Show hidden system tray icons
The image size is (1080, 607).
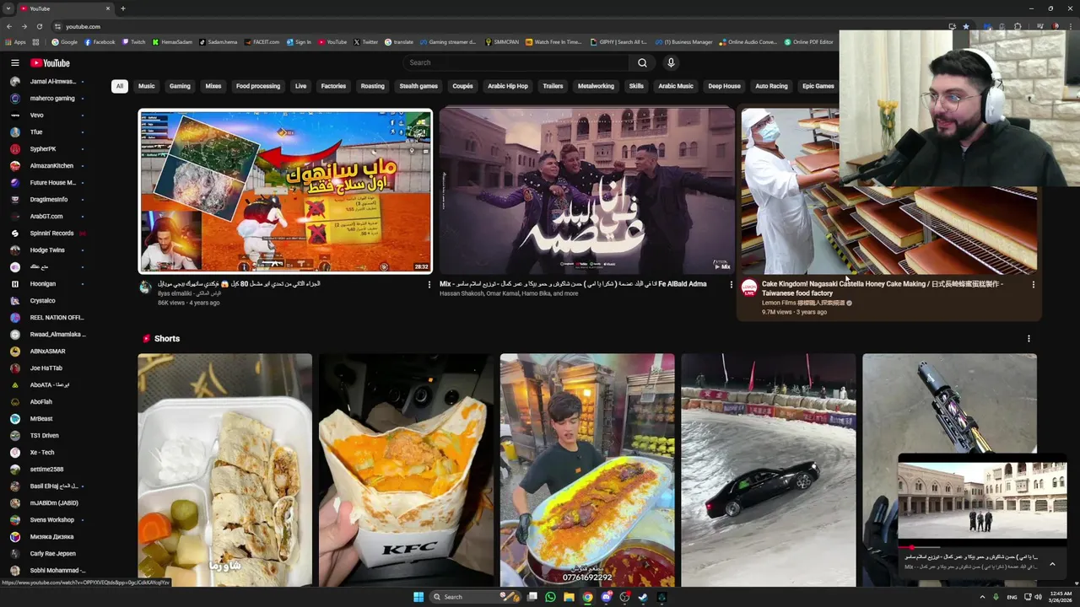coord(982,597)
